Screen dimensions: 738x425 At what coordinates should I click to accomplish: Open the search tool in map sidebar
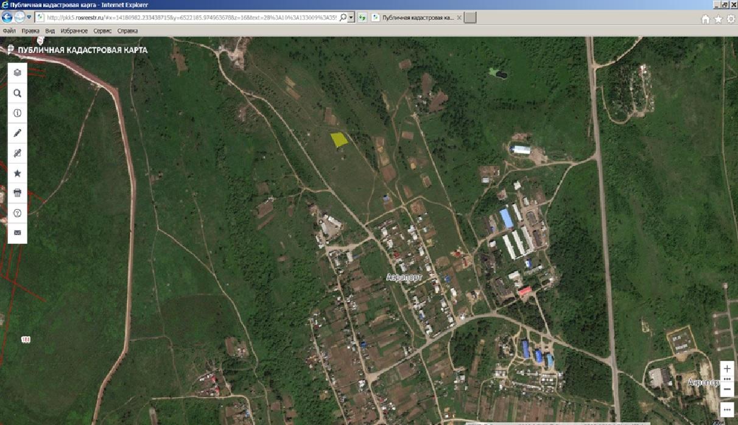click(x=17, y=93)
